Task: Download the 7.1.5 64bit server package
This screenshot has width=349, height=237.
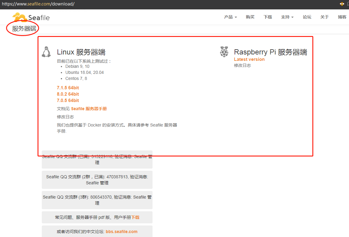Action: tap(68, 88)
